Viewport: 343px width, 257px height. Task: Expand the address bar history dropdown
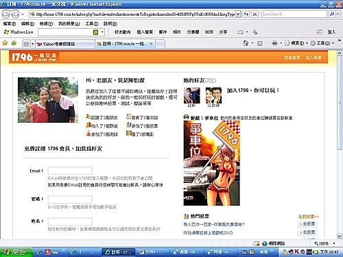tap(238, 14)
